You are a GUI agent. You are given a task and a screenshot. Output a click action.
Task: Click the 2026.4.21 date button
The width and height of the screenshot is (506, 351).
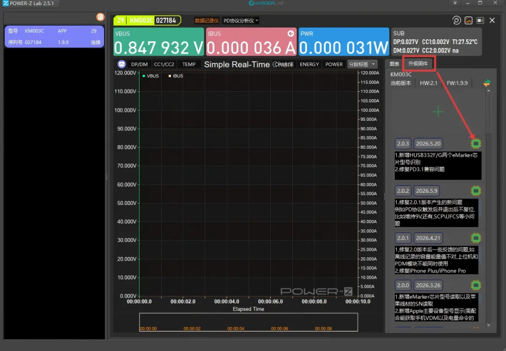(428, 238)
